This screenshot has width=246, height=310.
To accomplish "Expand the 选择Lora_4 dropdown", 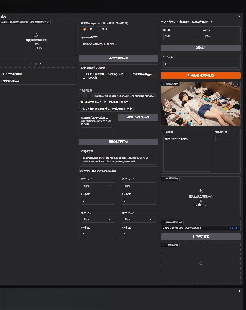I will [139, 219].
